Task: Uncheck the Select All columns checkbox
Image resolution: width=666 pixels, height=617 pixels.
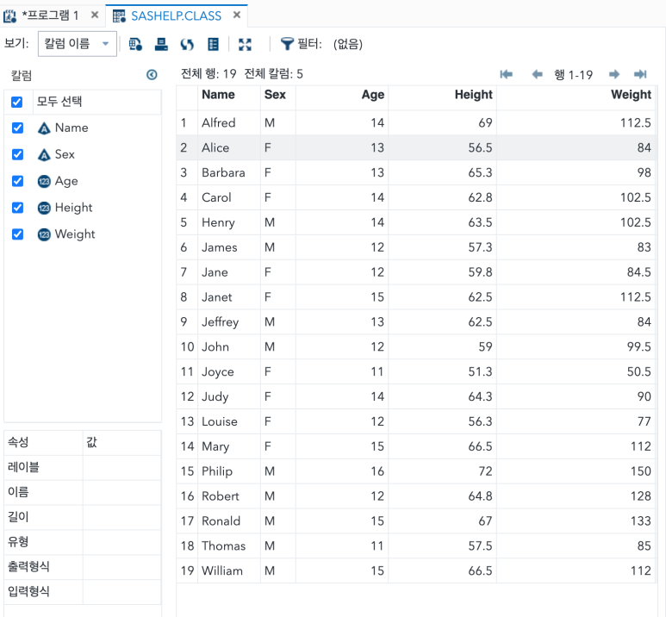Action: point(17,102)
